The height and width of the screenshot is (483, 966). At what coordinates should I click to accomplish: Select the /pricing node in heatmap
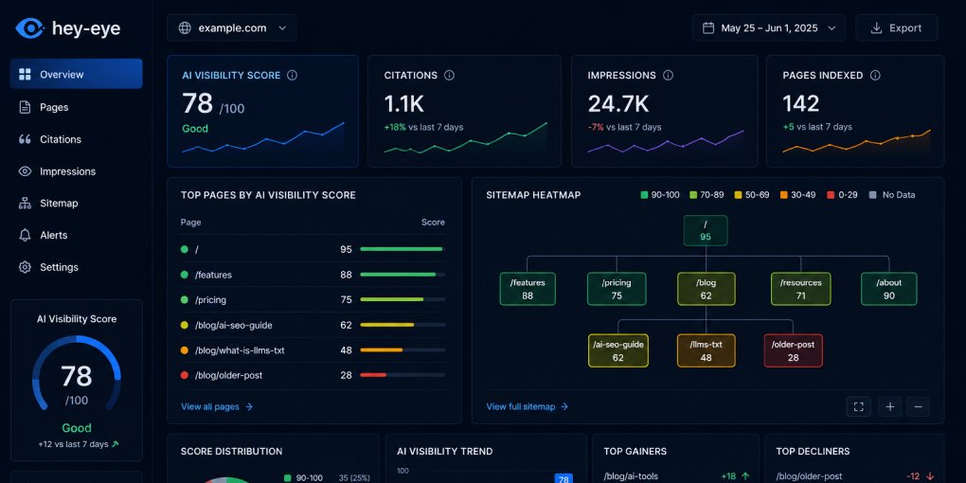[x=617, y=289]
